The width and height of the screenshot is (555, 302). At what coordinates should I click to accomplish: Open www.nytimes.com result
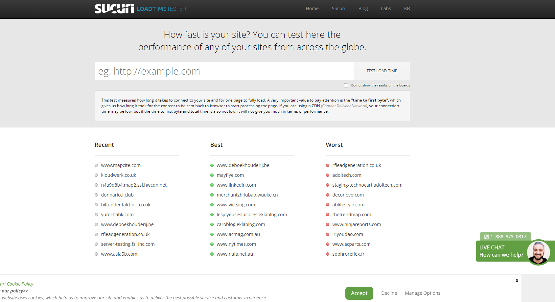pyautogui.click(x=236, y=244)
